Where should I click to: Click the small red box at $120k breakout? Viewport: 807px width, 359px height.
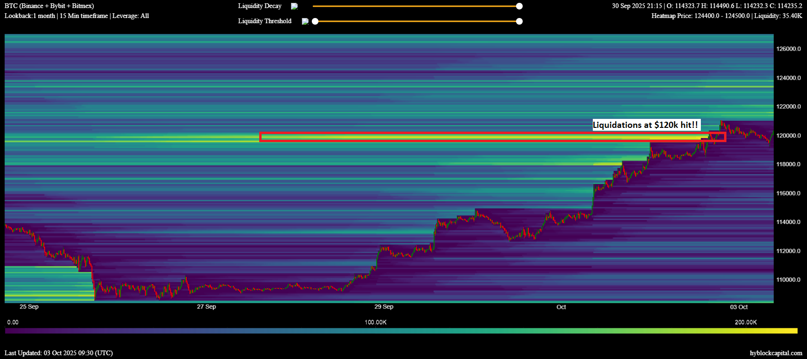717,136
